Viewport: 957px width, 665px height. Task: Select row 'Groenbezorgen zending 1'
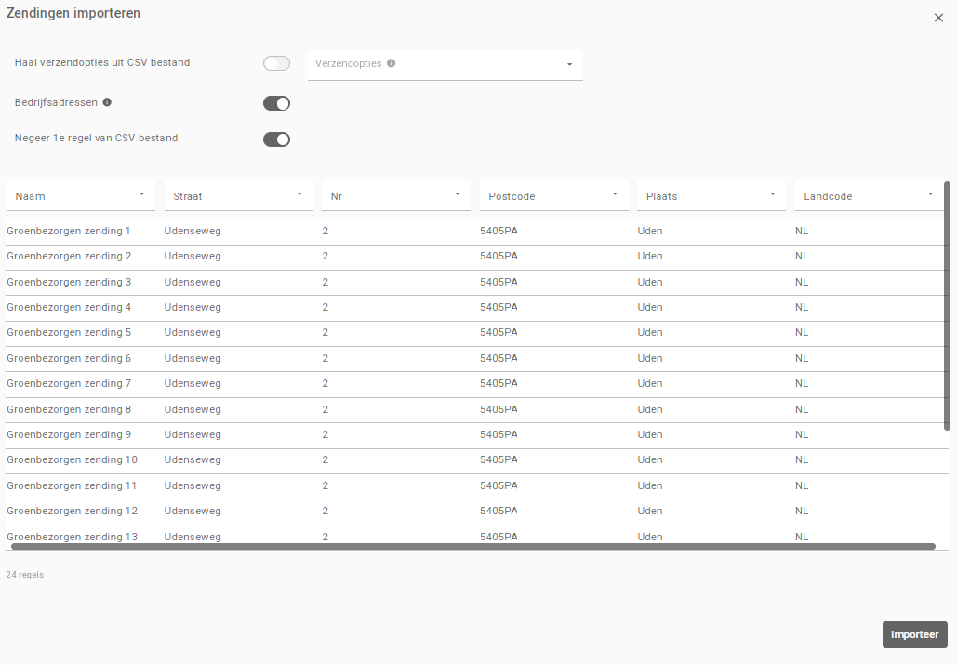[69, 231]
